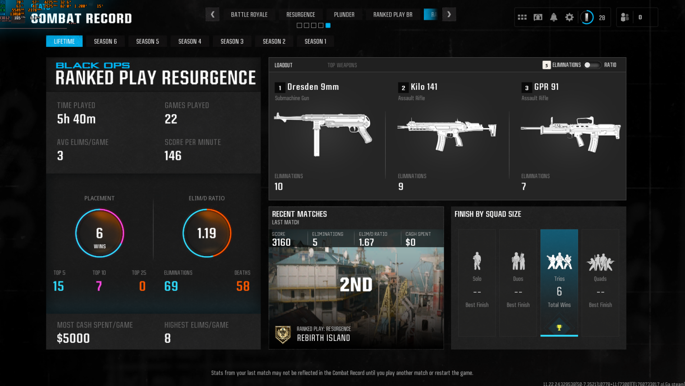The image size is (685, 386).
Task: Switch to the Battle Royale tab
Action: pos(249,14)
